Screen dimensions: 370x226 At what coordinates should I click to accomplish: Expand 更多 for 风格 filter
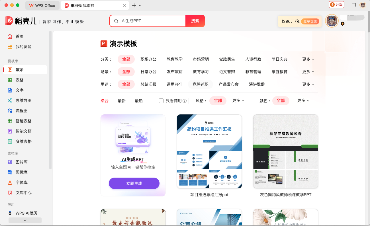(x=238, y=101)
